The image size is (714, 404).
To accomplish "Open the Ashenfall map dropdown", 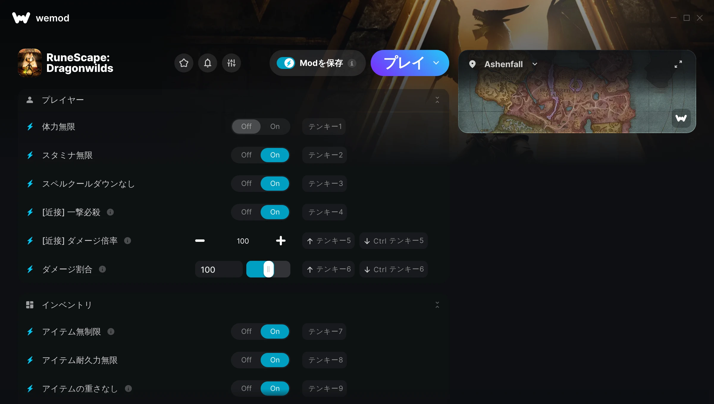I will [x=534, y=64].
